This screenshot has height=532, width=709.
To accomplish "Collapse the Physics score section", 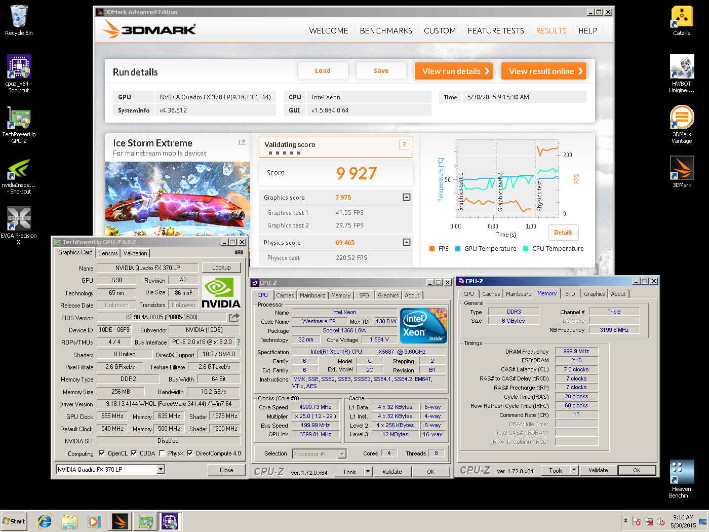I will [x=407, y=242].
